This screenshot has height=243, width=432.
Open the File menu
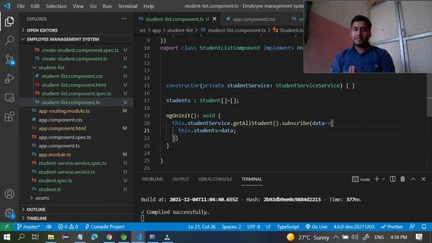click(x=21, y=6)
